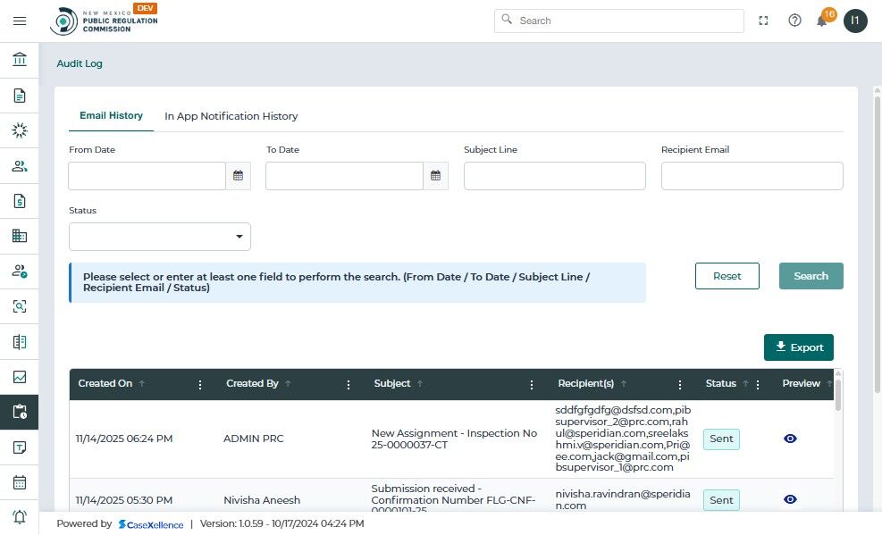882x535 pixels.
Task: Click the CaseXellence footer logo
Action: click(x=151, y=524)
